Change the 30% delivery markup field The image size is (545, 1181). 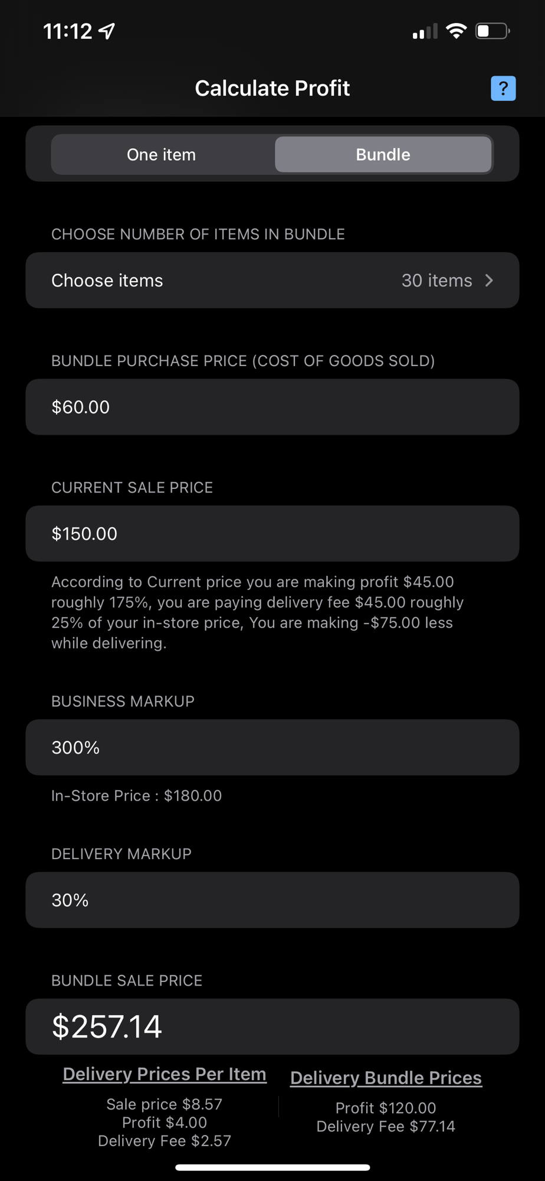(272, 900)
